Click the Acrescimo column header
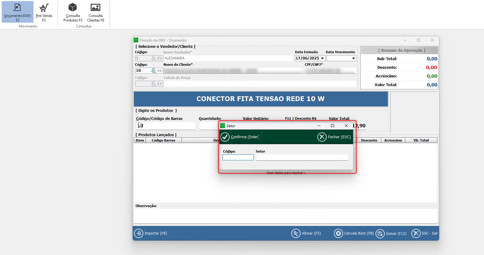 [x=393, y=140]
